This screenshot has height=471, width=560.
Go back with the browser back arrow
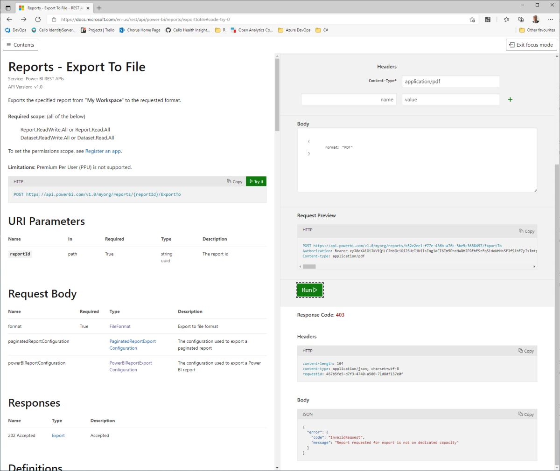[9, 19]
